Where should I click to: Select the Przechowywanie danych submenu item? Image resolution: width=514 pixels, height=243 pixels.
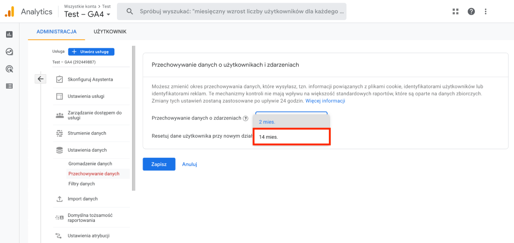click(94, 174)
